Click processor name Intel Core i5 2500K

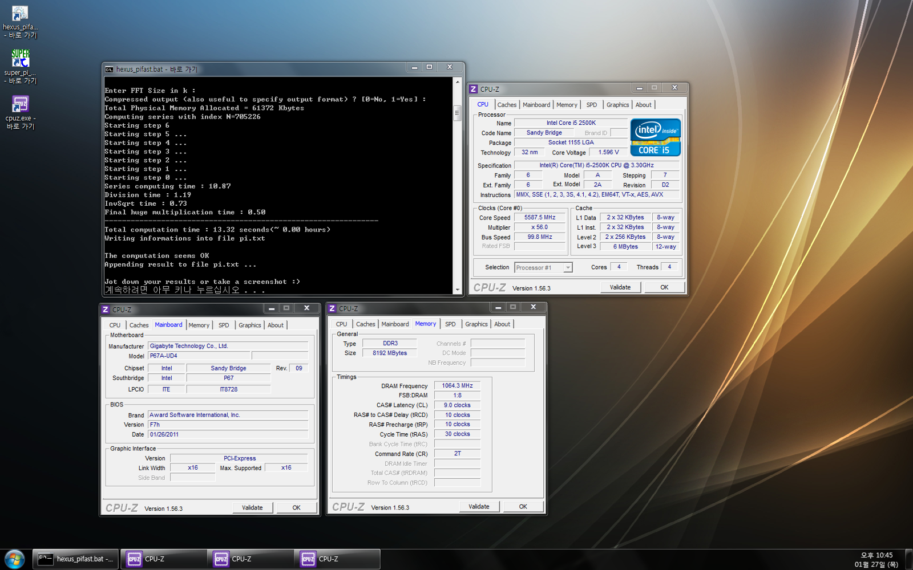(x=571, y=123)
